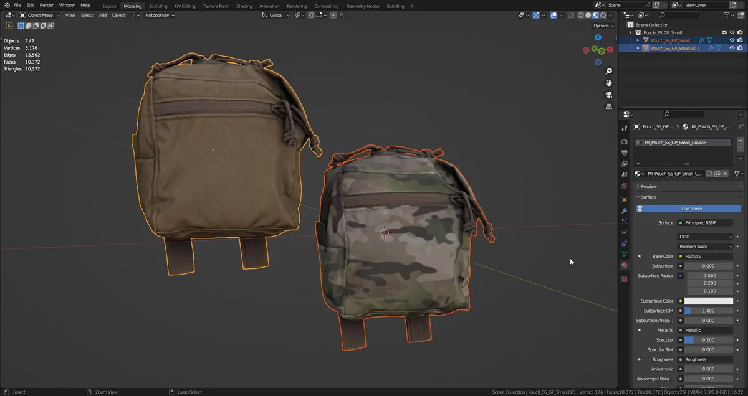This screenshot has height=396, width=748.
Task: Activate the select box tool icon
Action: (x=9, y=26)
